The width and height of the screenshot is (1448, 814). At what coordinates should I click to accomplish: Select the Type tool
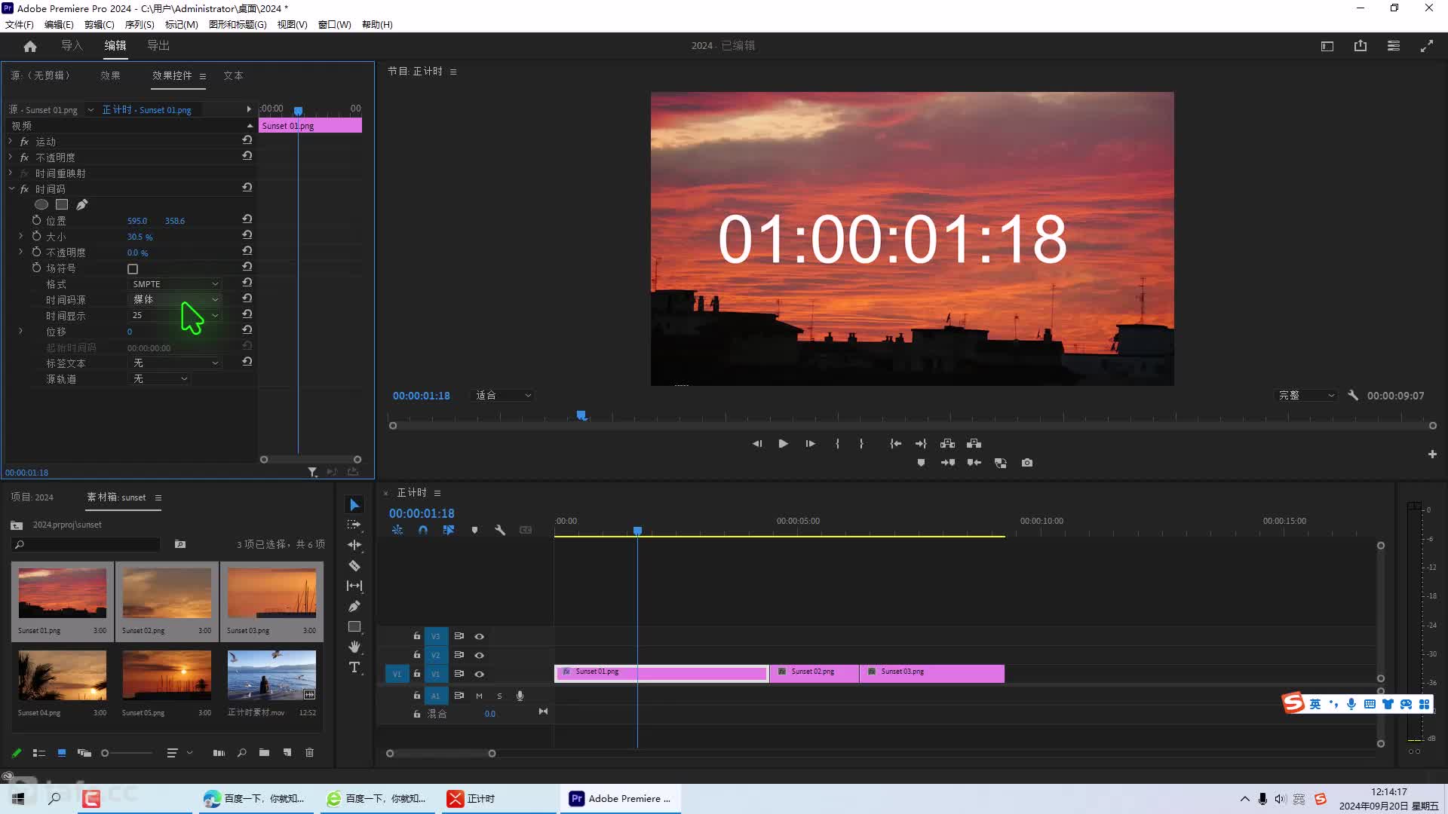click(x=354, y=667)
